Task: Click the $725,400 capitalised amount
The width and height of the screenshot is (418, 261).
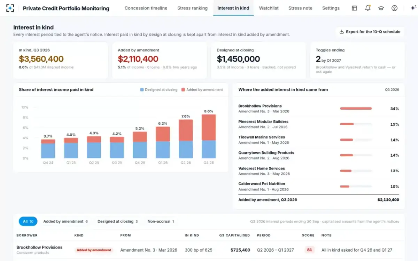Action: coord(240,250)
